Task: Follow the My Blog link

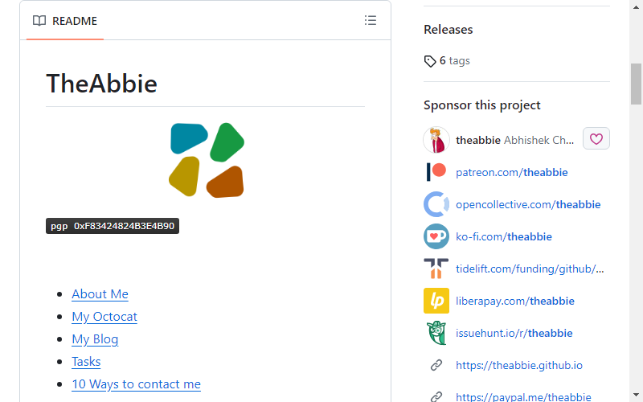Action: click(x=95, y=339)
